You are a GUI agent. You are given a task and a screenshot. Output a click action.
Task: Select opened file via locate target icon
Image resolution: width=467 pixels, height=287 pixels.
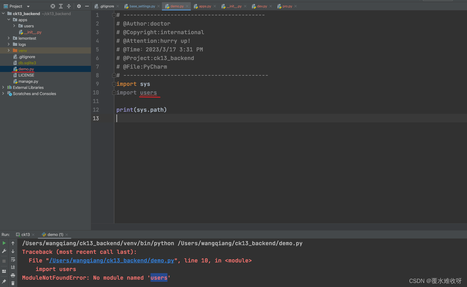[53, 6]
